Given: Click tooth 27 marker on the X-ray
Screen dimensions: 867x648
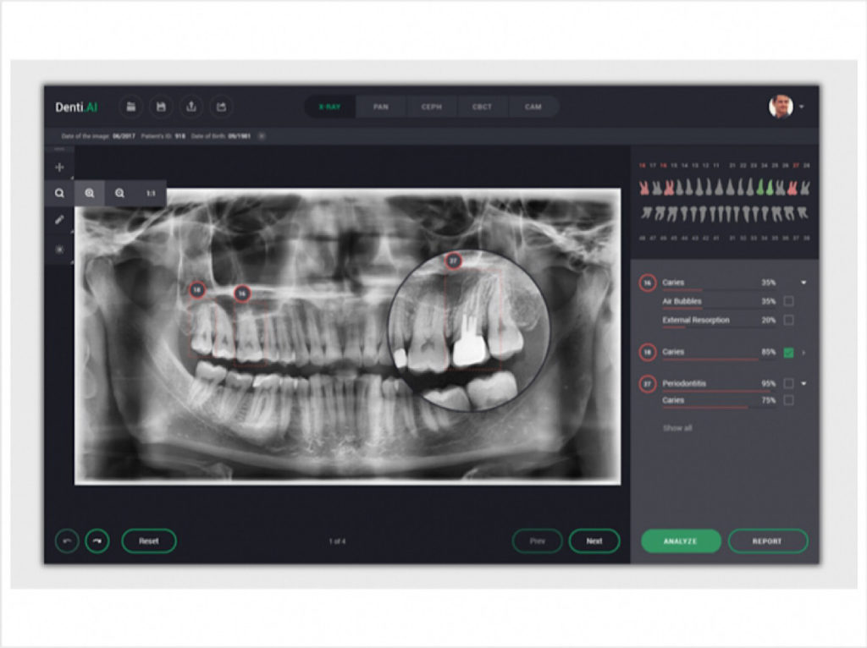Looking at the screenshot, I should coord(453,261).
